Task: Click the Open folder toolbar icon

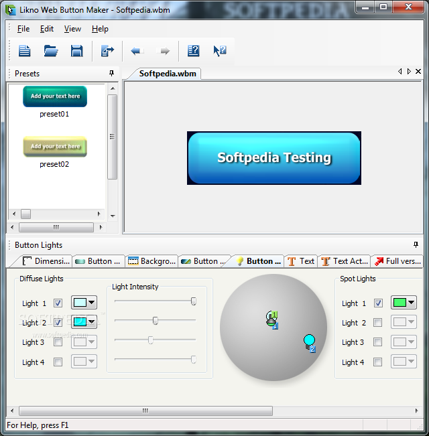Action: point(51,51)
